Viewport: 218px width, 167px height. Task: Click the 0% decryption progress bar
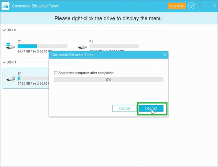pos(109,80)
